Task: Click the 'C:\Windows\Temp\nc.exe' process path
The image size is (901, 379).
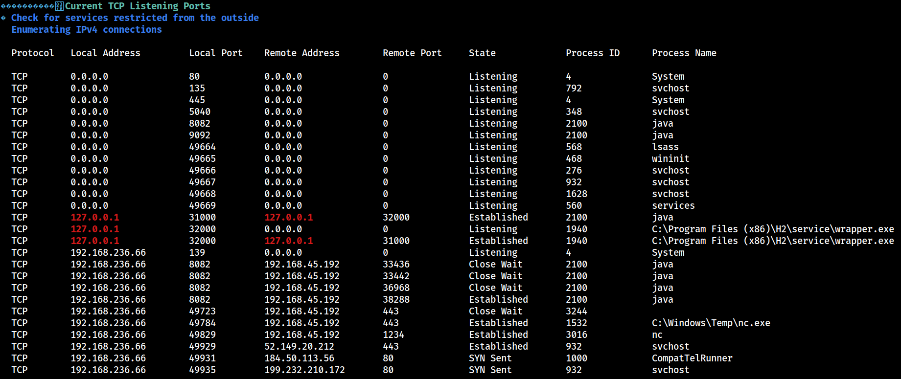Action: tap(711, 323)
